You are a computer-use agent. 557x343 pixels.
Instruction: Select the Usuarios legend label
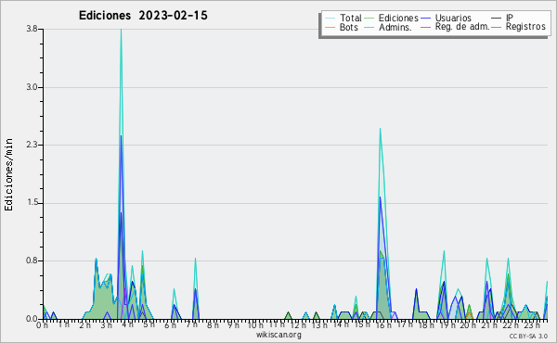click(453, 18)
